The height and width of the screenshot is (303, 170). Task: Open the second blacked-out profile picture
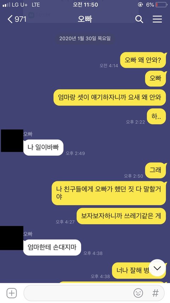point(12,238)
